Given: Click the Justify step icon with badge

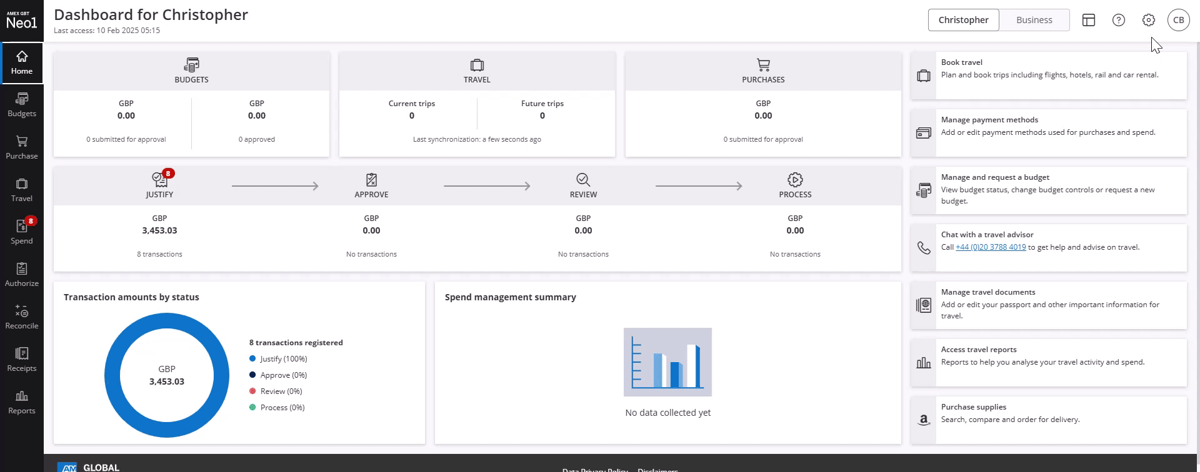Looking at the screenshot, I should [161, 180].
